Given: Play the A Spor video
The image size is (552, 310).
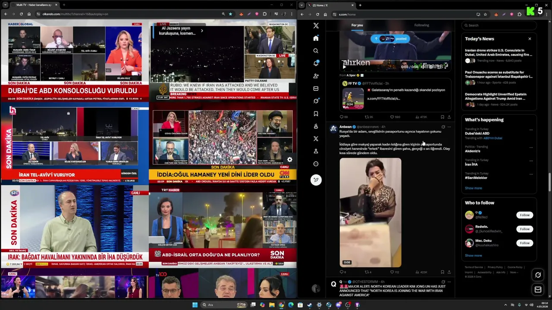Looking at the screenshot, I should [x=344, y=67].
